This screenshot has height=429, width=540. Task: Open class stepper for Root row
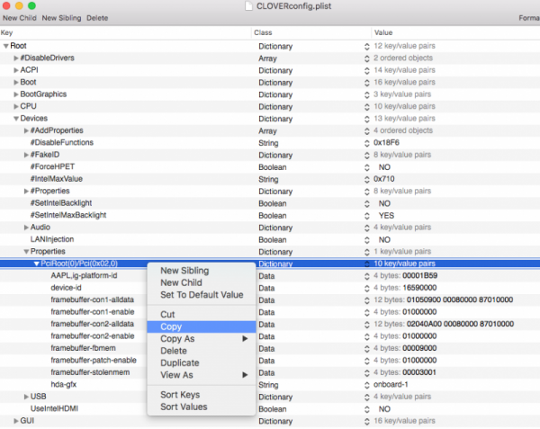(x=367, y=47)
